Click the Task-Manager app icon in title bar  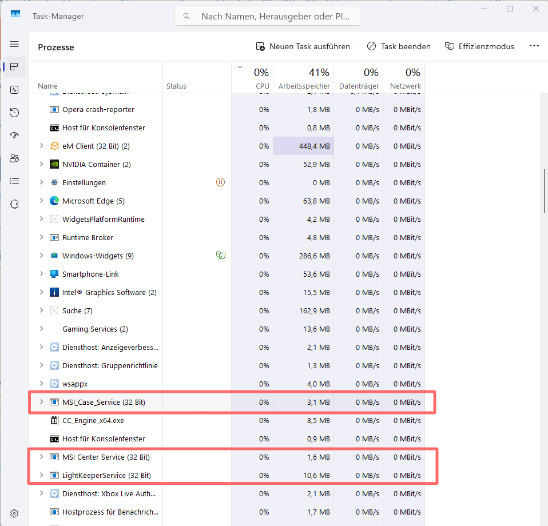pos(15,14)
